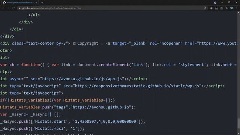Click the GitHub favicon on the tab
The width and height of the screenshot is (240, 135).
[x=4, y=3]
